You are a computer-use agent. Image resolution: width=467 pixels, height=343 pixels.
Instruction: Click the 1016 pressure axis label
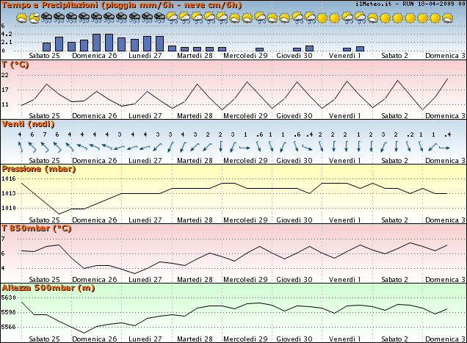(x=9, y=179)
